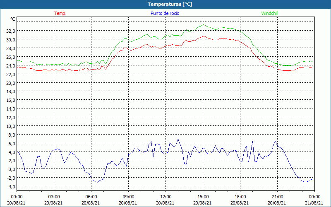
Task: Click the '24,0' y-axis value
Action: 11,66
